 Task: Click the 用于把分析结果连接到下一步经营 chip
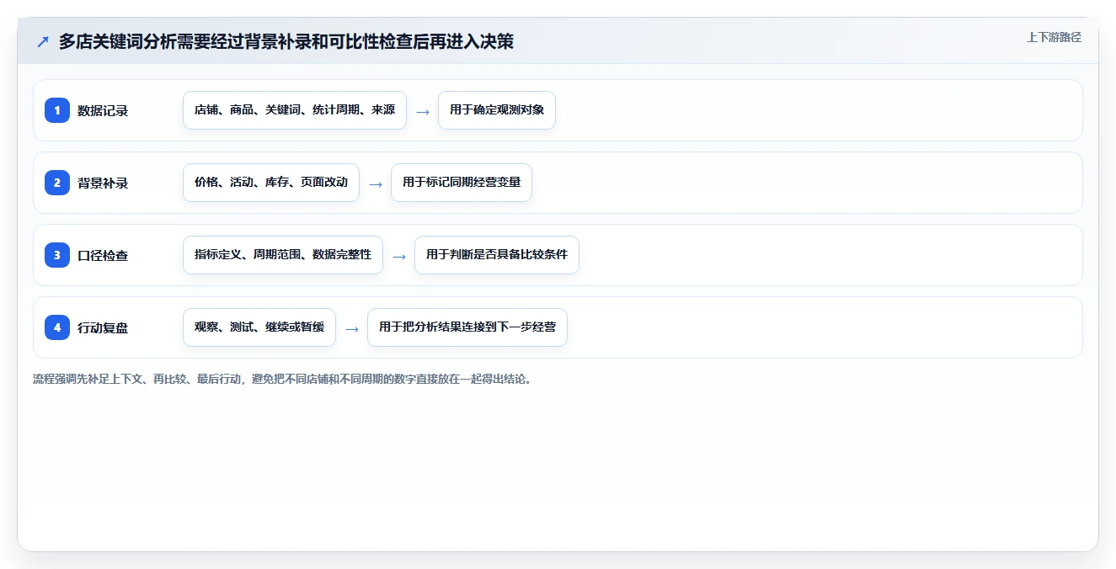click(467, 327)
